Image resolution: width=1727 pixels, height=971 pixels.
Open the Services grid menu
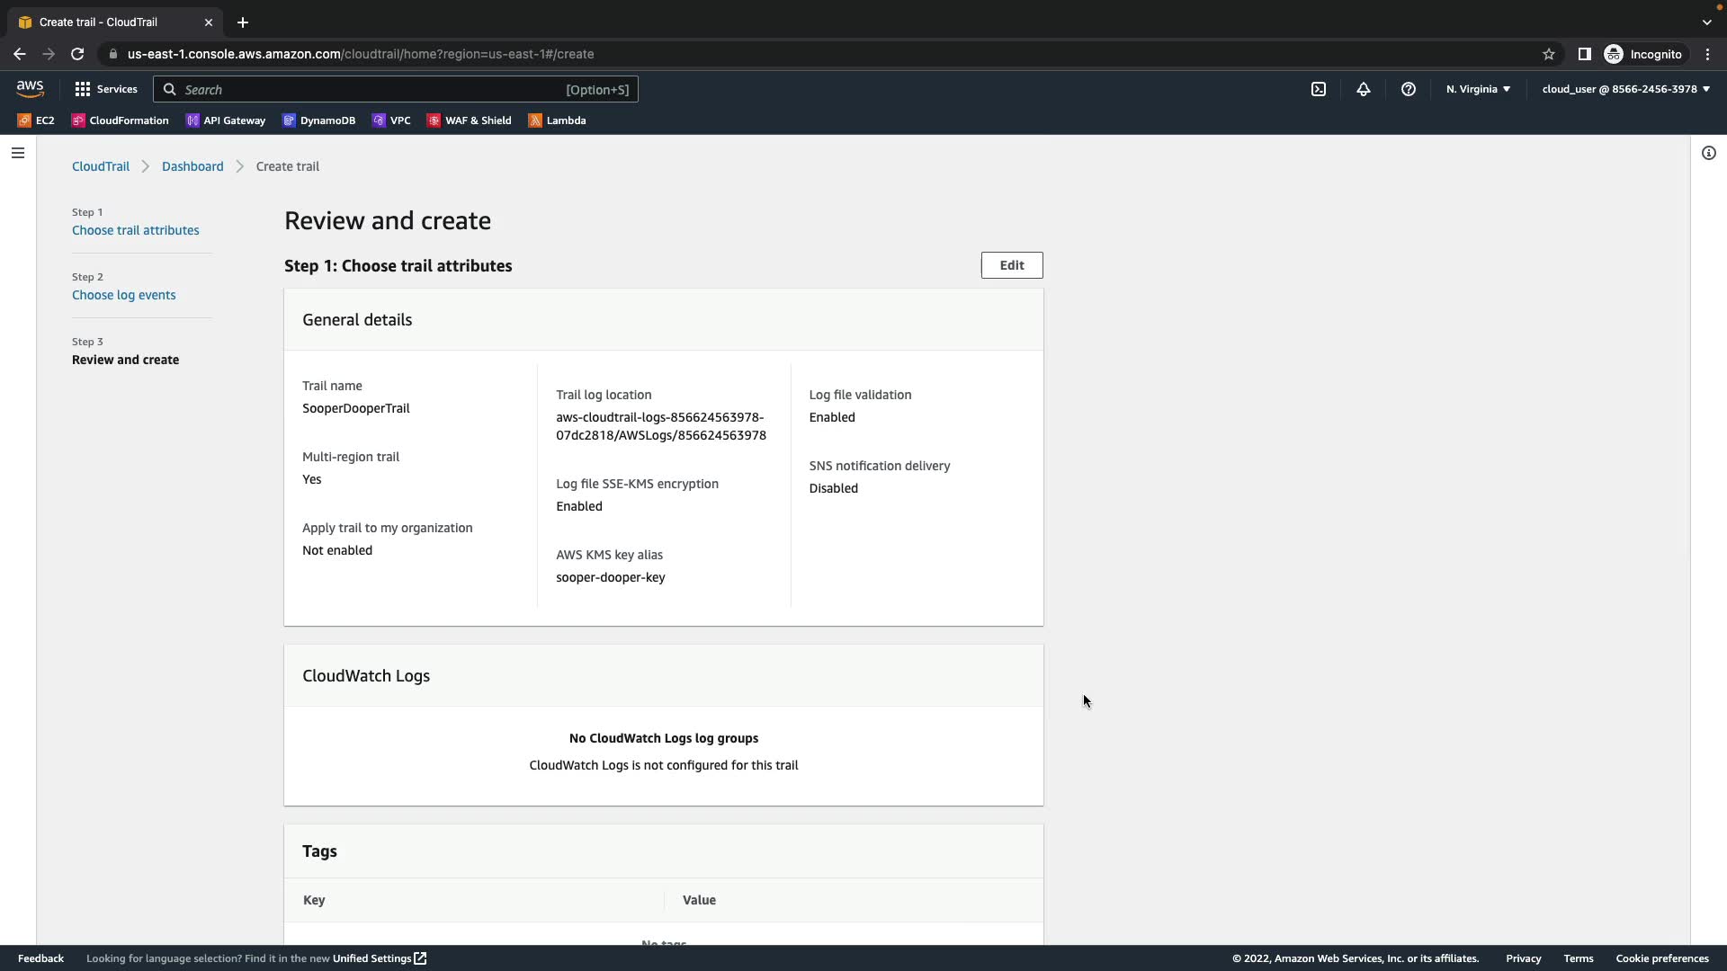click(105, 89)
